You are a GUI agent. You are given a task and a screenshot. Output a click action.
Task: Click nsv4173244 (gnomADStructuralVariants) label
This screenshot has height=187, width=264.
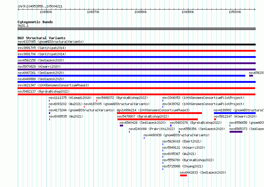click(x=82, y=110)
